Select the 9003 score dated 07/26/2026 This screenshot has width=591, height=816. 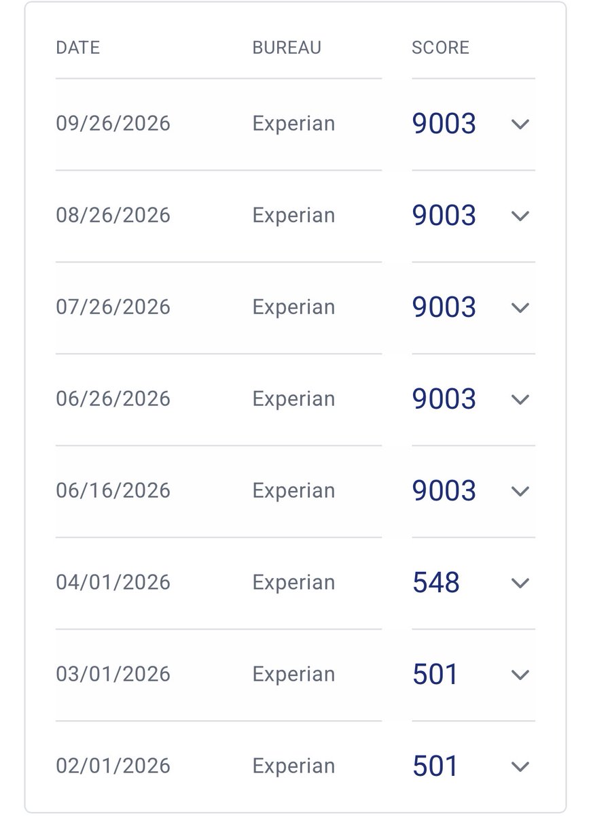click(x=444, y=307)
